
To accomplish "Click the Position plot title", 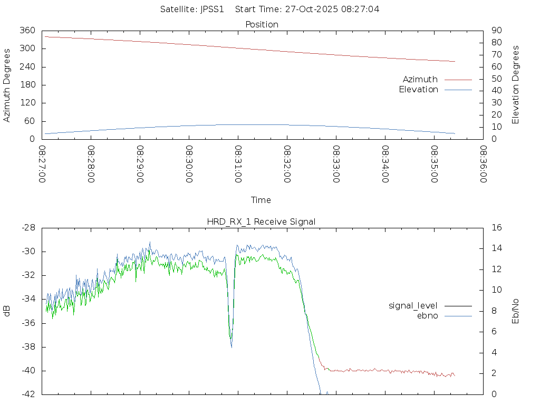I will 262,25.
